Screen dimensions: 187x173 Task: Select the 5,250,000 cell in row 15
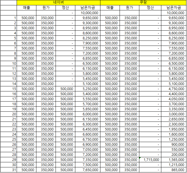pos(88,89)
